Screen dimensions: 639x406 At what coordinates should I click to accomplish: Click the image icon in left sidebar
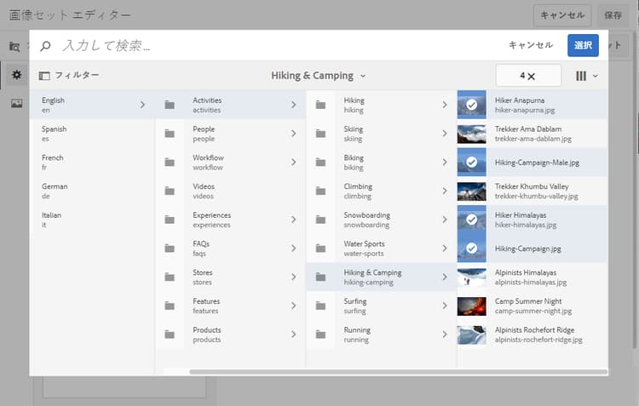pos(17,104)
